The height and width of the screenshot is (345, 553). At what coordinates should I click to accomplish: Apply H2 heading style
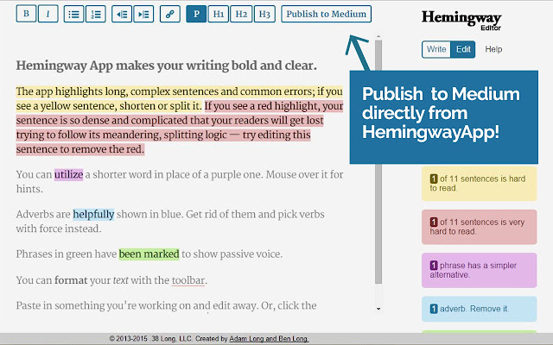[x=241, y=14]
